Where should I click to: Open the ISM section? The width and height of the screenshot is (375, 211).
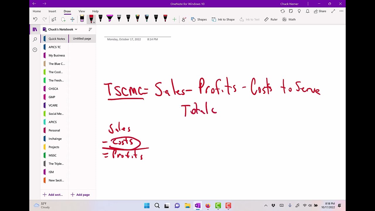click(54, 172)
